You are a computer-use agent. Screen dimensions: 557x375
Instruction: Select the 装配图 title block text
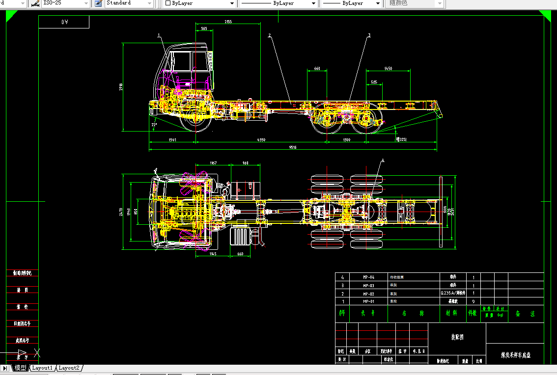[x=457, y=337]
